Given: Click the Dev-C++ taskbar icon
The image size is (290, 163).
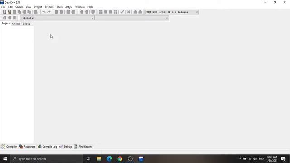Looking at the screenshot, I should coord(141,159).
